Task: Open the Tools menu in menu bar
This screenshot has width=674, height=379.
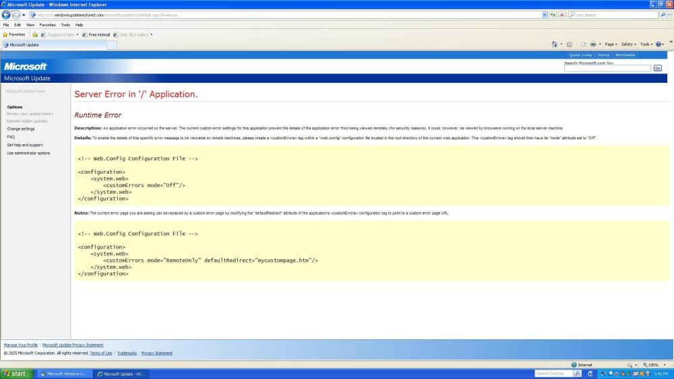Action: pyautogui.click(x=65, y=25)
